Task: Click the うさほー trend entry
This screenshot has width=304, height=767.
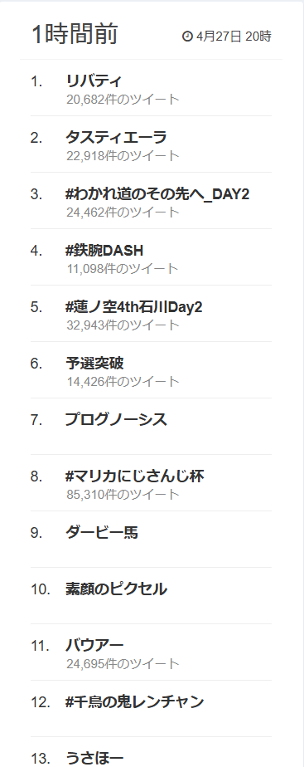Action: point(94,758)
